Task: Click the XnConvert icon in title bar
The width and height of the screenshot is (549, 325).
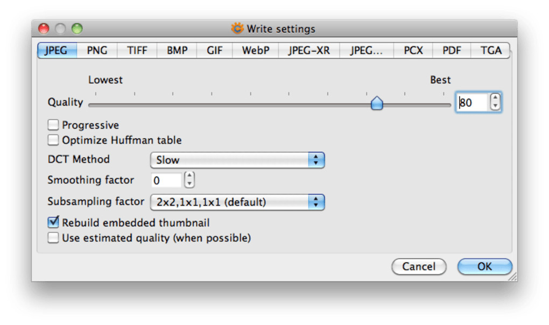Action: tap(237, 29)
